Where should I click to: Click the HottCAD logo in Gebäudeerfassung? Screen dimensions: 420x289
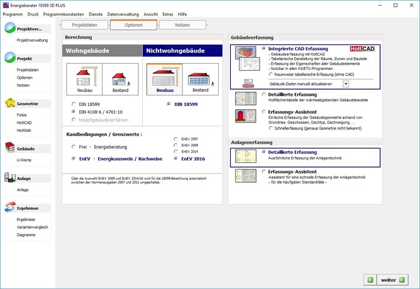[x=363, y=49]
